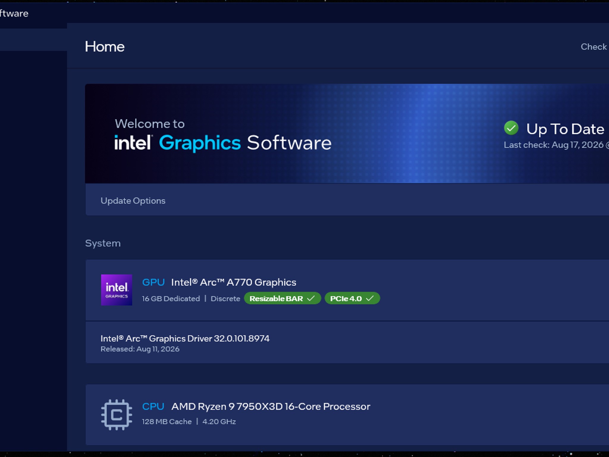Click the Up To Date status text
The width and height of the screenshot is (609, 457).
coord(565,129)
